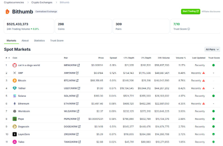The height and width of the screenshot is (146, 223).
Task: Open the ZRO/KRW pair link
Action: click(x=71, y=134)
